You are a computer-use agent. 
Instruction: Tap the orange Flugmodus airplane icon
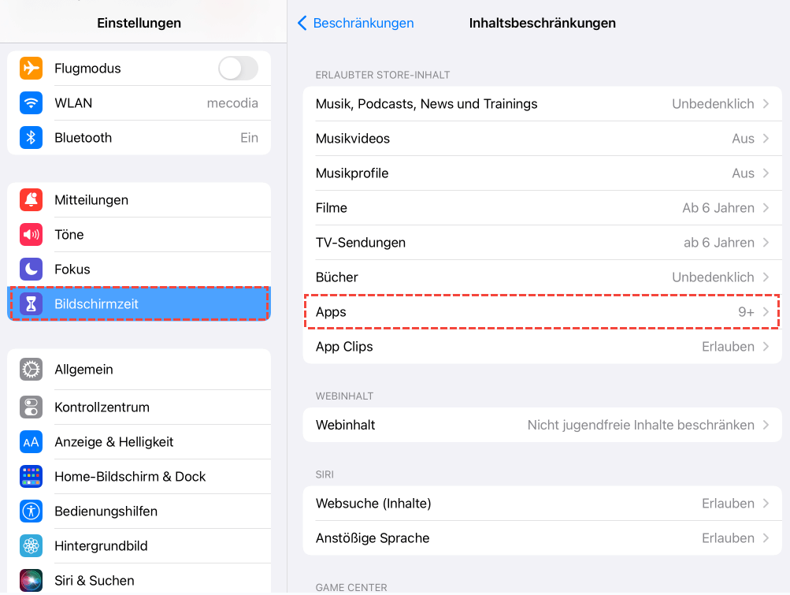click(31, 69)
